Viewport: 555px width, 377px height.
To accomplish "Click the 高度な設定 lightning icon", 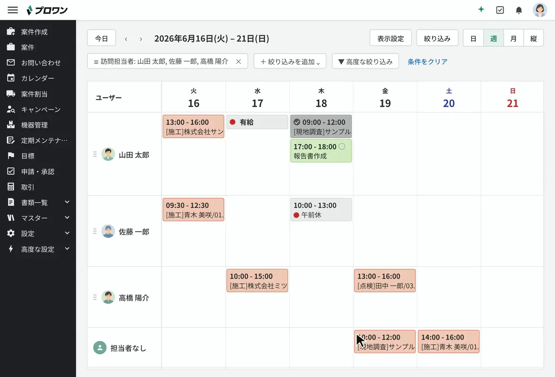I will (x=11, y=249).
